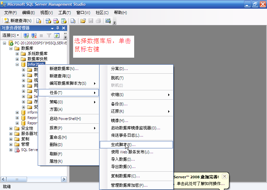Open the 连接(O) dropdown in Object Explorer

coord(10,35)
